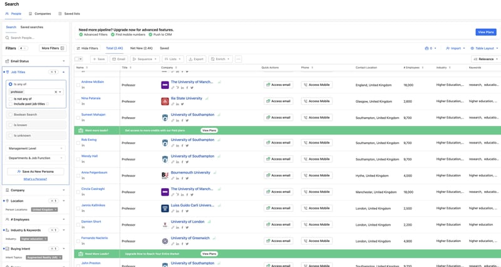Select Nina Pataraia's row checkbox
The image size is (501, 267).
click(78, 102)
